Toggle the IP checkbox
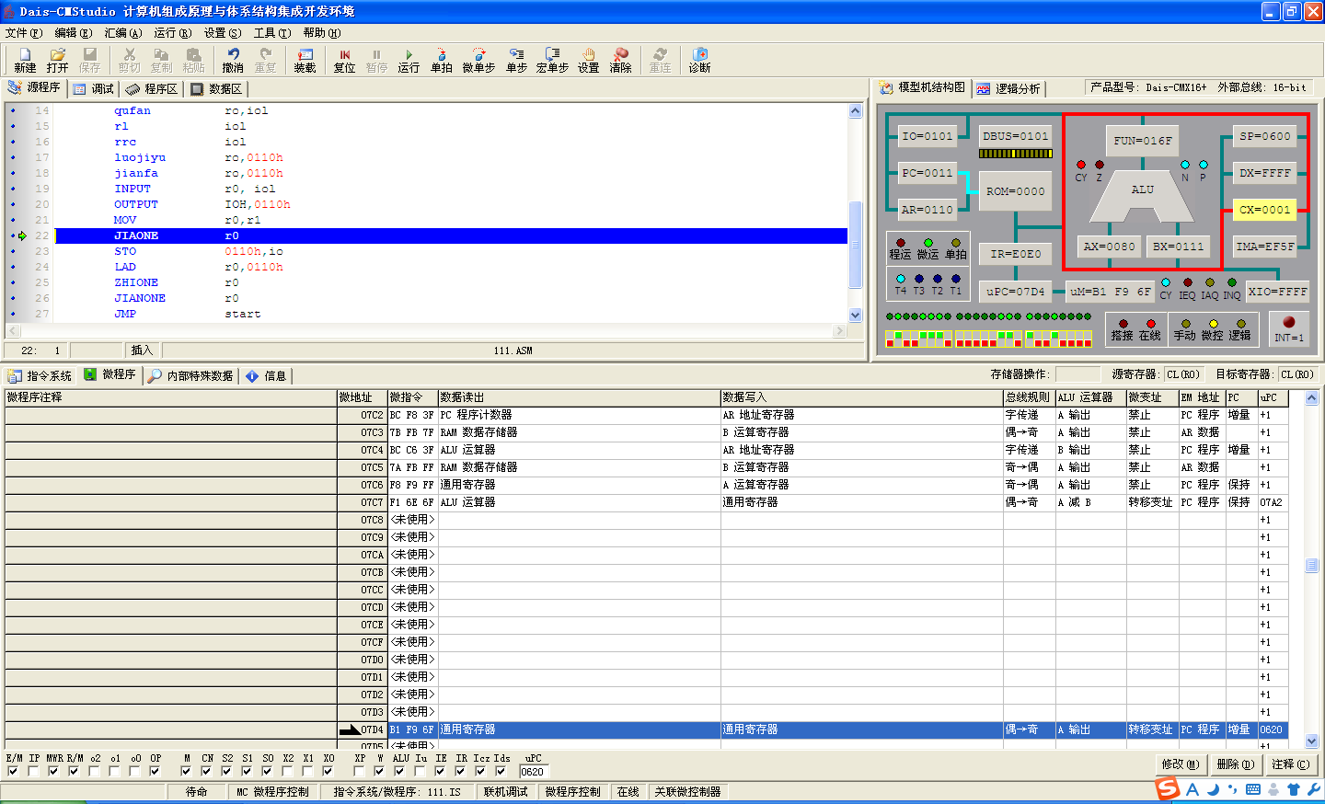The height and width of the screenshot is (804, 1325). [33, 771]
